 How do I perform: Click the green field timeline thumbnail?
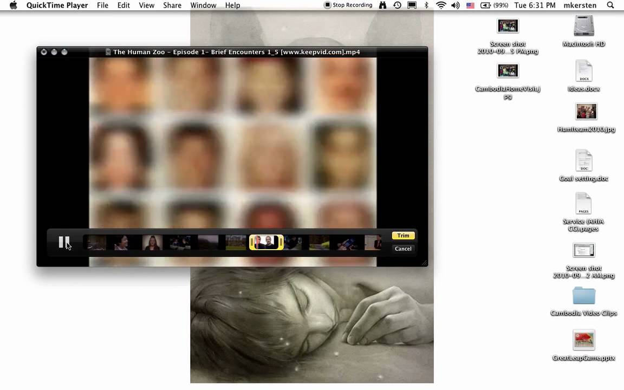(x=236, y=242)
